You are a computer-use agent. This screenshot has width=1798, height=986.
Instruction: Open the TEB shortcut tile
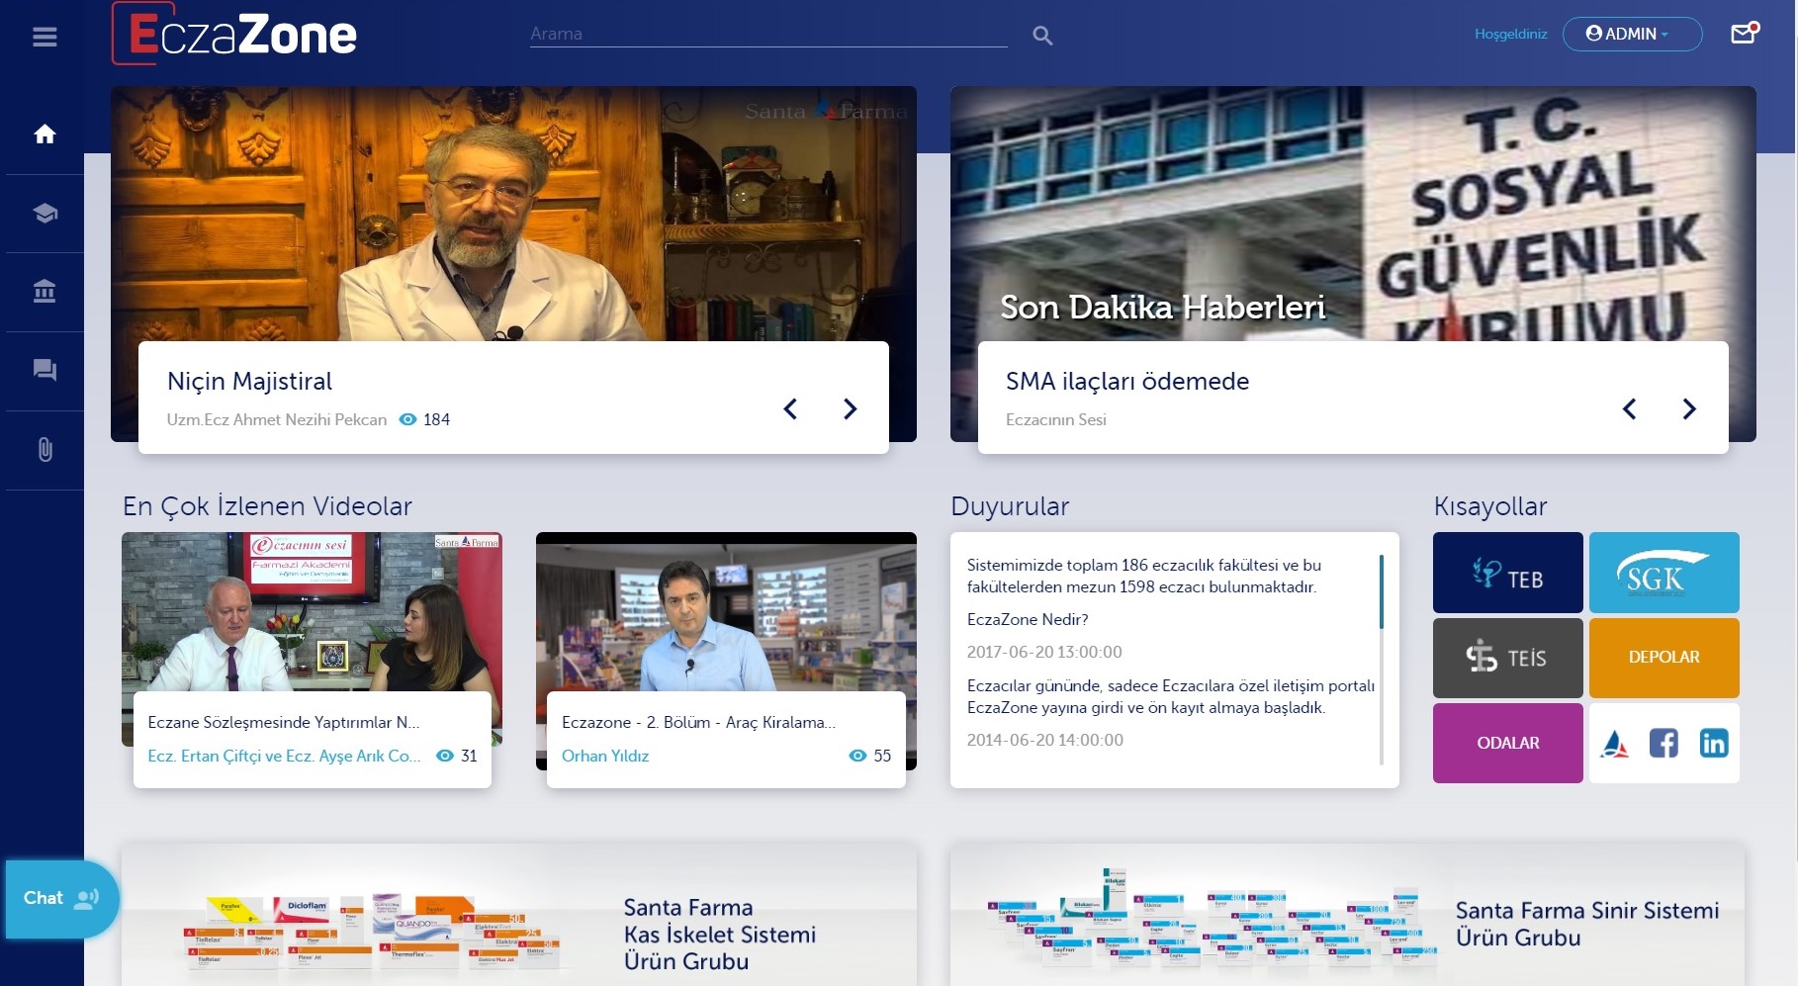(1507, 573)
